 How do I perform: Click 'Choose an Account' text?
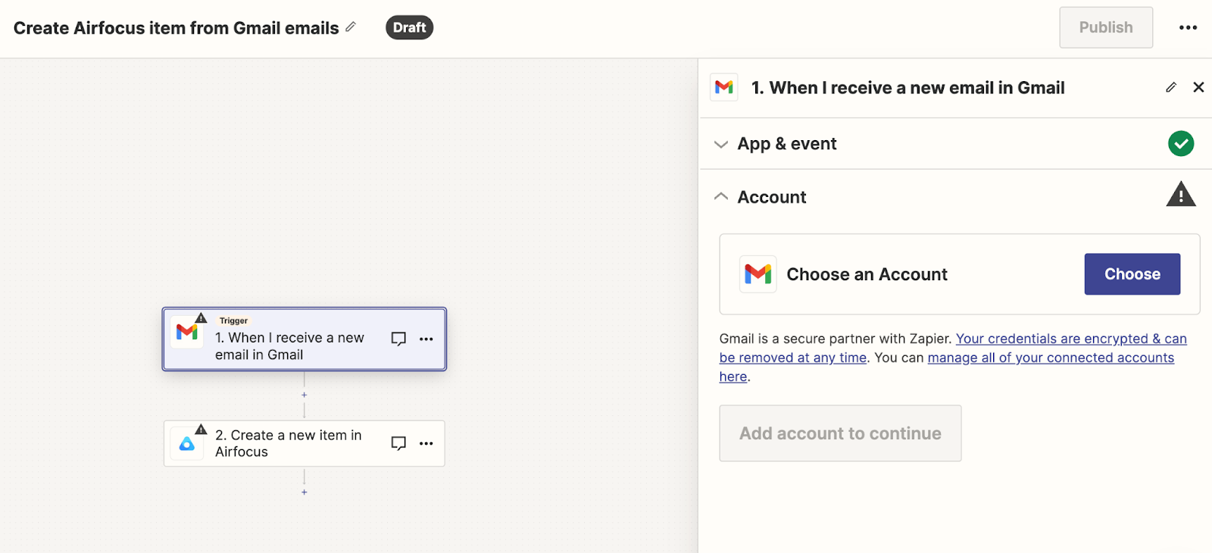pos(867,274)
